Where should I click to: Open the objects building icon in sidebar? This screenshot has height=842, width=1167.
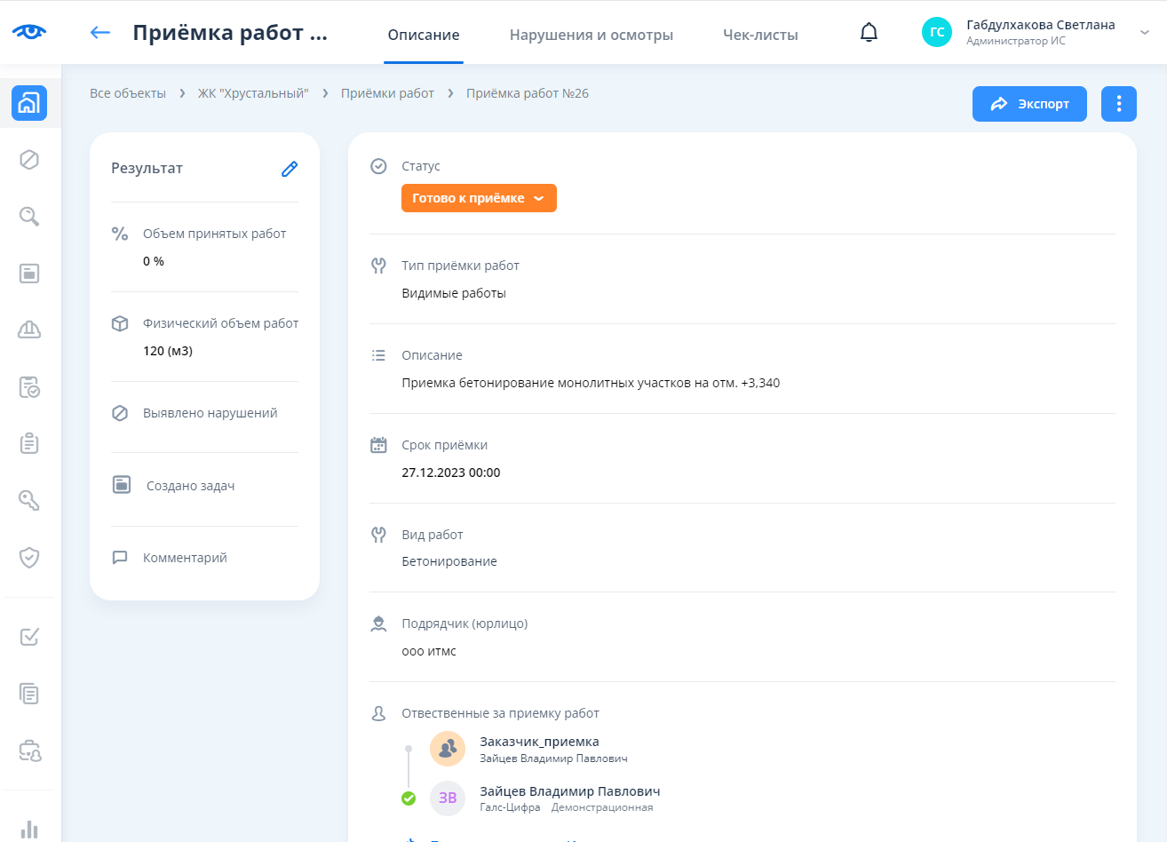point(29,103)
